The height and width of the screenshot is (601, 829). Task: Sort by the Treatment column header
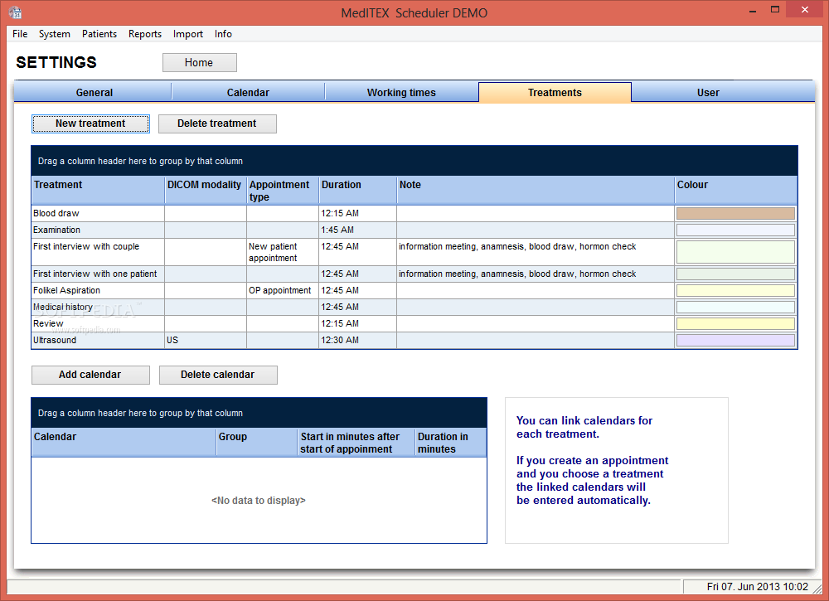98,191
